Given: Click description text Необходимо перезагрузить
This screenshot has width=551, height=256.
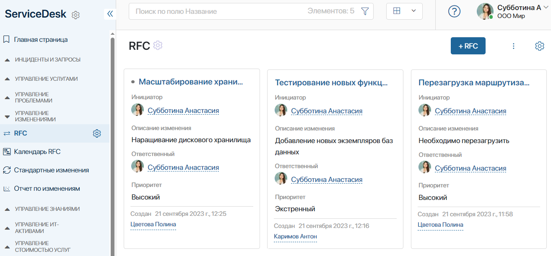Looking at the screenshot, I should coord(464,141).
